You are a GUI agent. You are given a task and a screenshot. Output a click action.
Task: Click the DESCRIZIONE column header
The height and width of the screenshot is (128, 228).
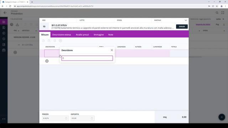tap(50, 47)
